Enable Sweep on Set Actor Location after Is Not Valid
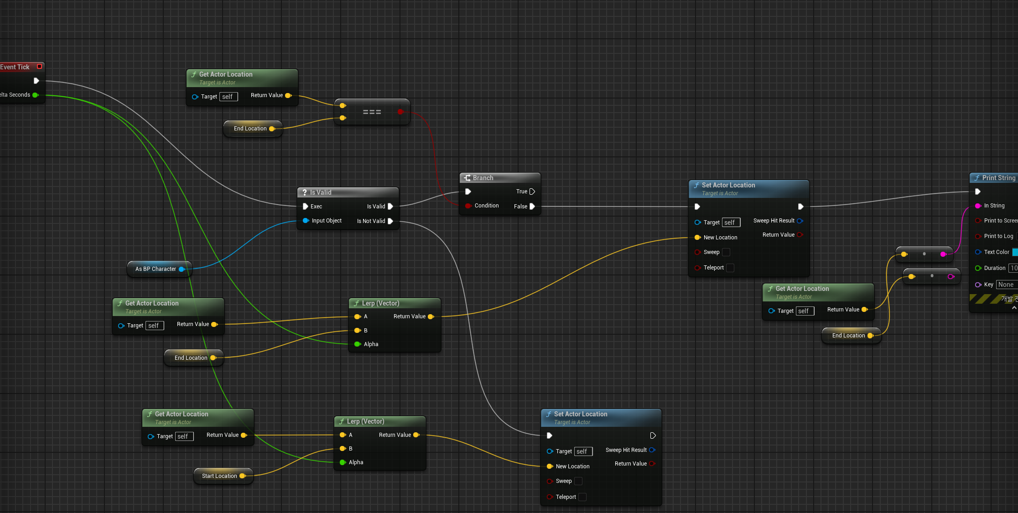The image size is (1018, 513). (578, 481)
